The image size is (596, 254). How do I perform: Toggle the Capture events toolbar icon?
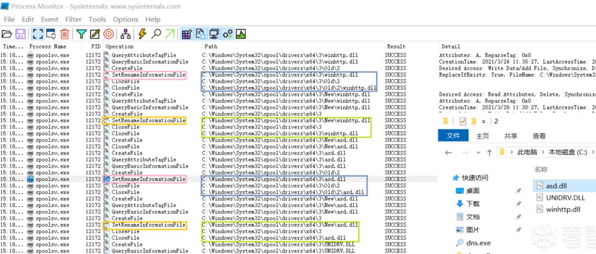38,34
